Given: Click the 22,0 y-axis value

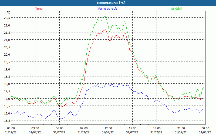Looking at the screenshot, I should (x=7, y=25).
